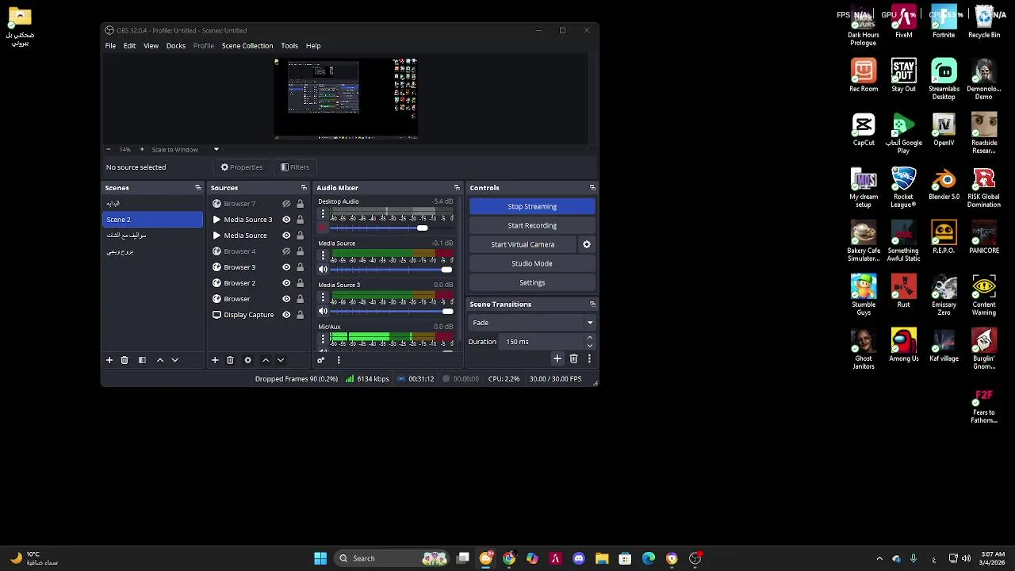Click the Duration 150 ms field
The image size is (1015, 571).
[542, 342]
